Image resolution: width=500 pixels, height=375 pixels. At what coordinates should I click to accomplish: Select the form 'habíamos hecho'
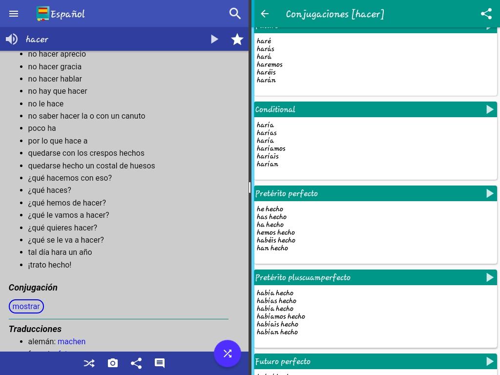coord(281,316)
